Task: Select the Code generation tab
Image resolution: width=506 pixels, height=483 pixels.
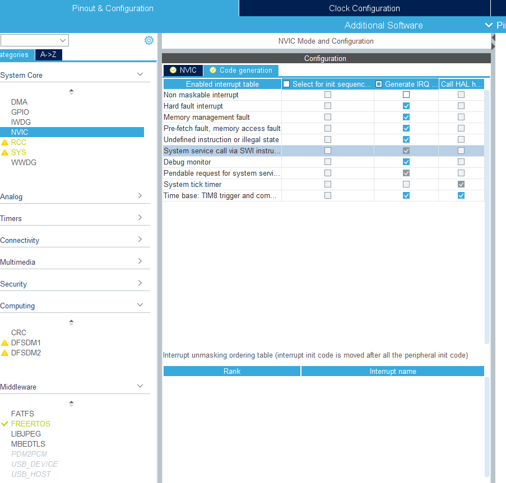Action: (x=241, y=71)
